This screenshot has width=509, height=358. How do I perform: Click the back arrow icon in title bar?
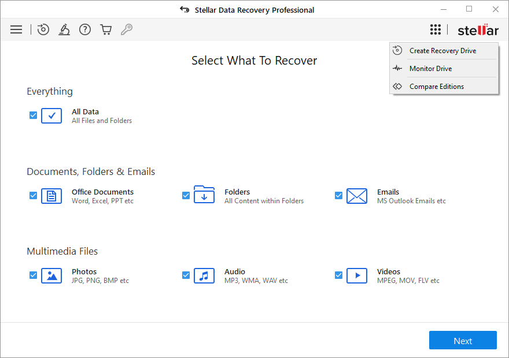tap(185, 9)
